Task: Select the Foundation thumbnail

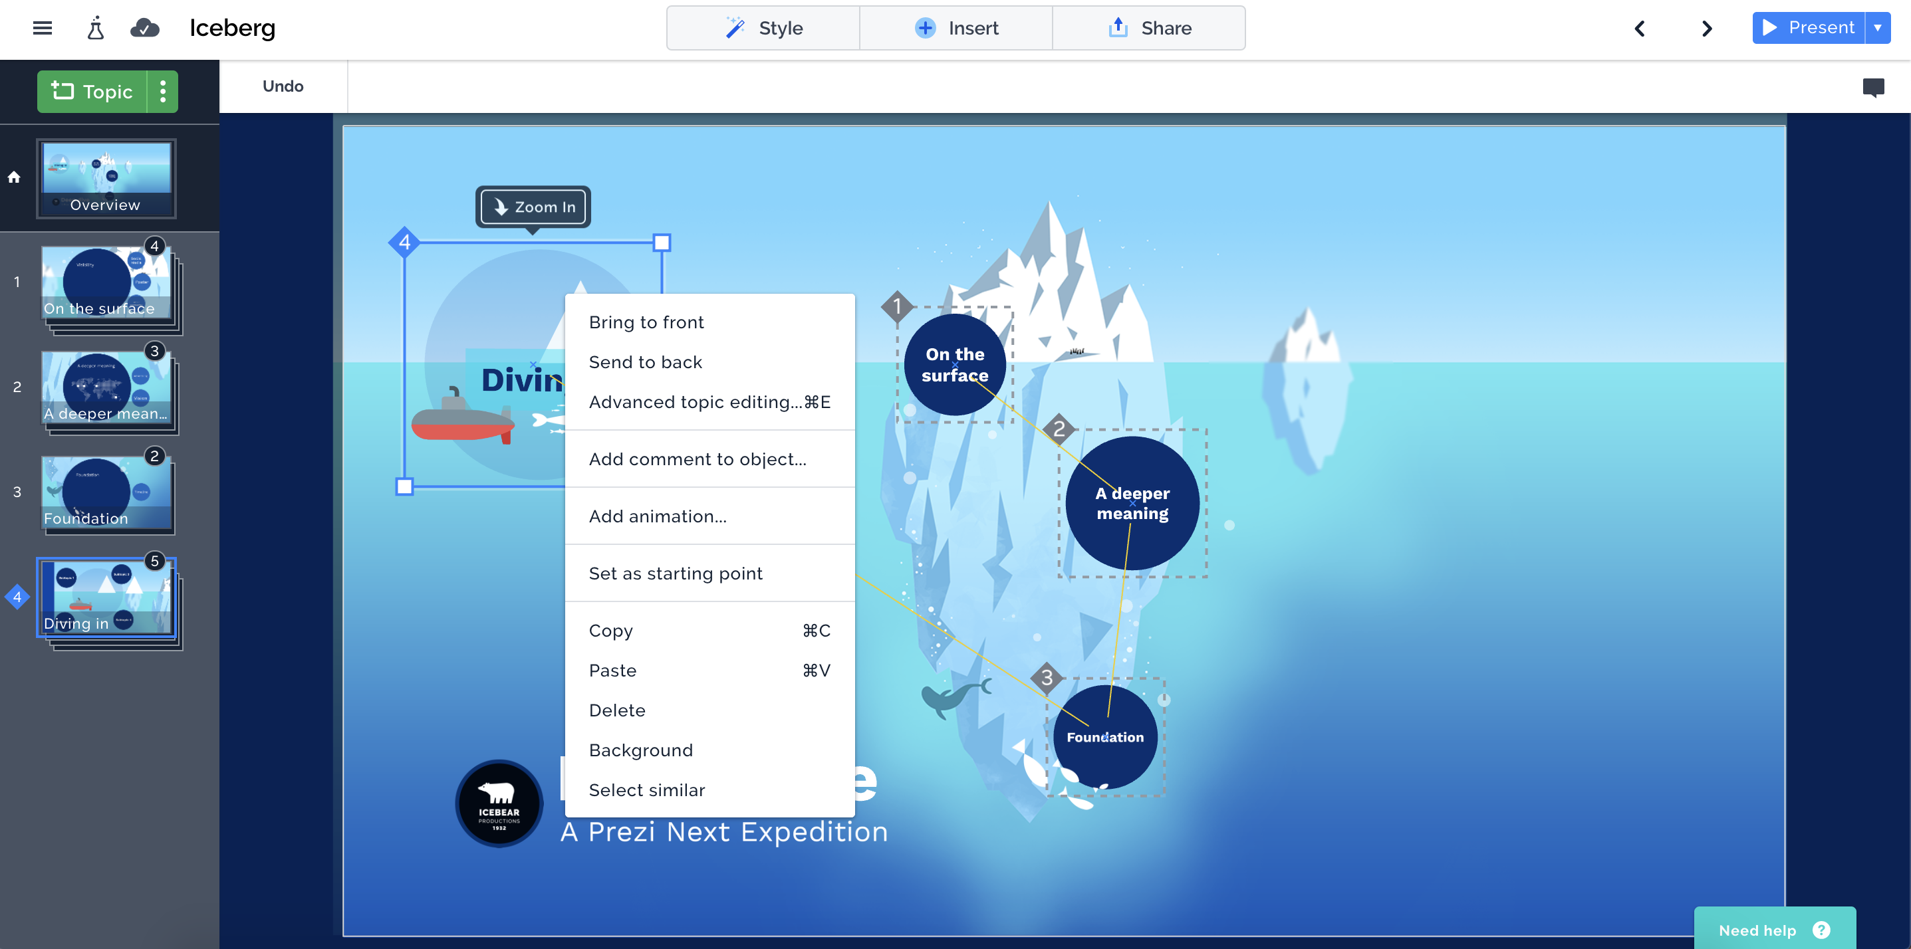Action: [106, 493]
